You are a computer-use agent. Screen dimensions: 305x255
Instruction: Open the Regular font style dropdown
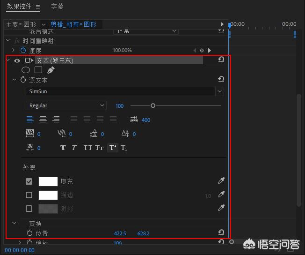tap(66, 105)
